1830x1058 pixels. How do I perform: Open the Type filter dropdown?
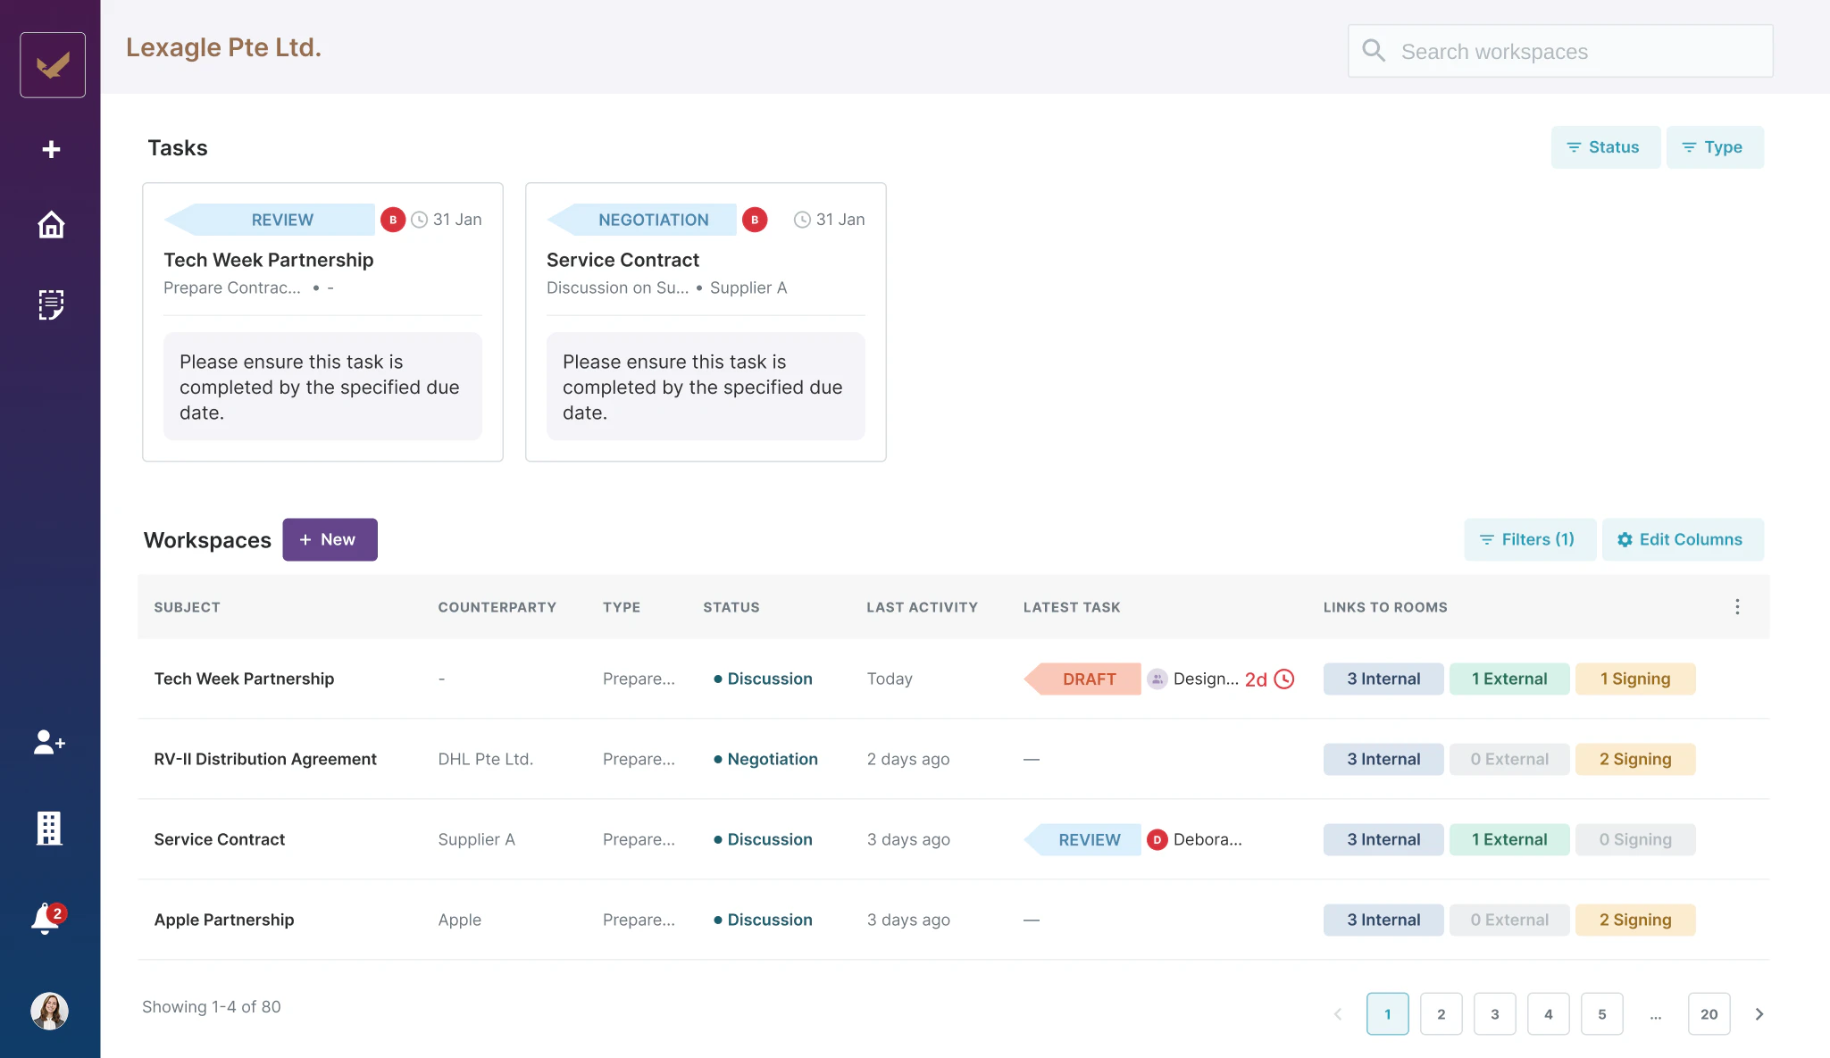pyautogui.click(x=1715, y=146)
